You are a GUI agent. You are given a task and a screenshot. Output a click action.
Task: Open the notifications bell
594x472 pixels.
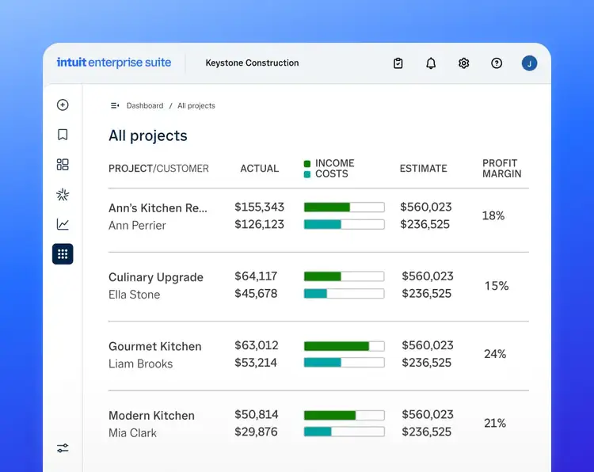coord(431,63)
